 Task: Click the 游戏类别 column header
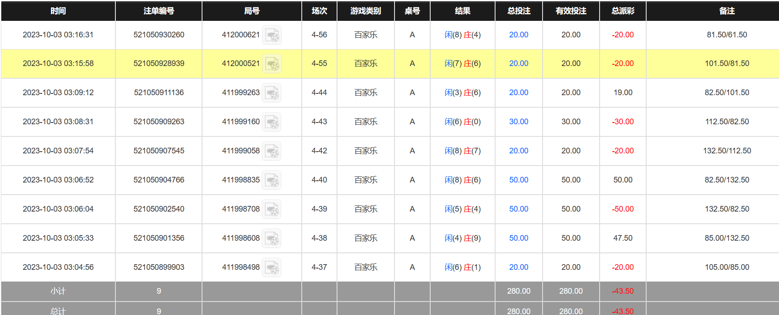366,11
